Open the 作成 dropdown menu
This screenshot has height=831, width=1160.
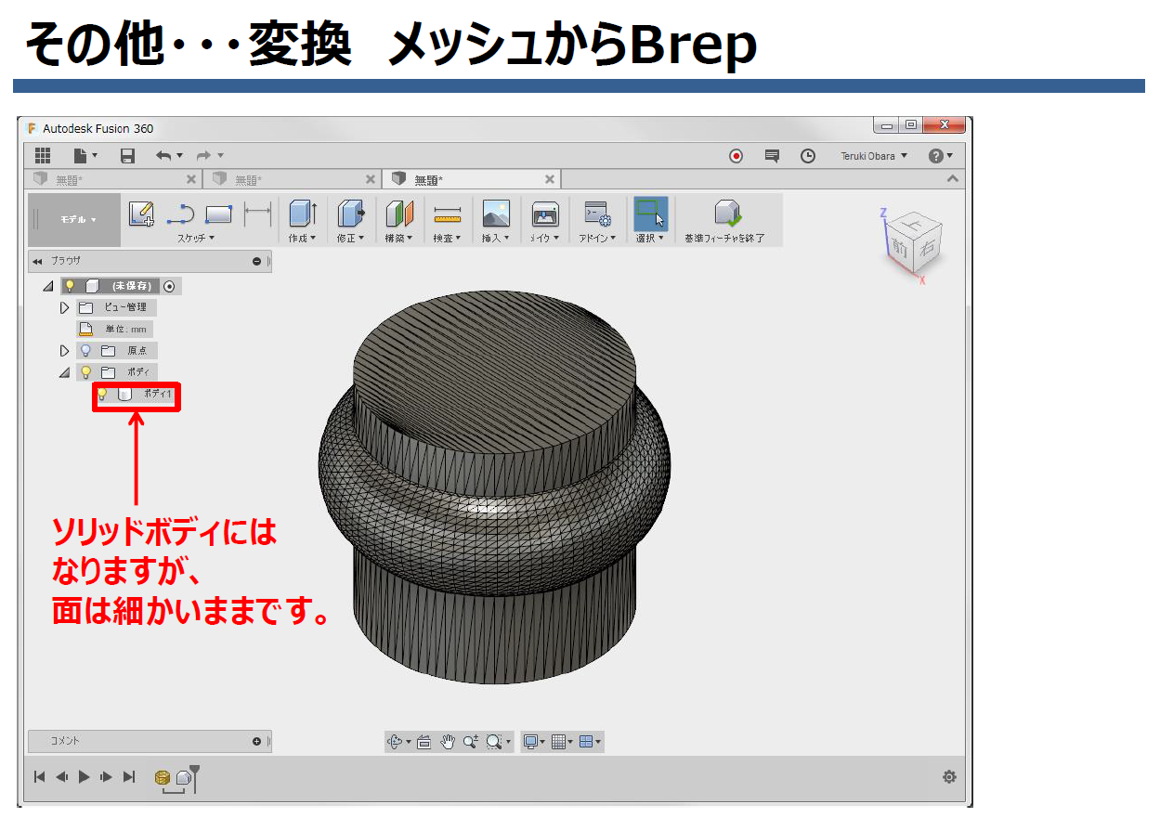(303, 239)
